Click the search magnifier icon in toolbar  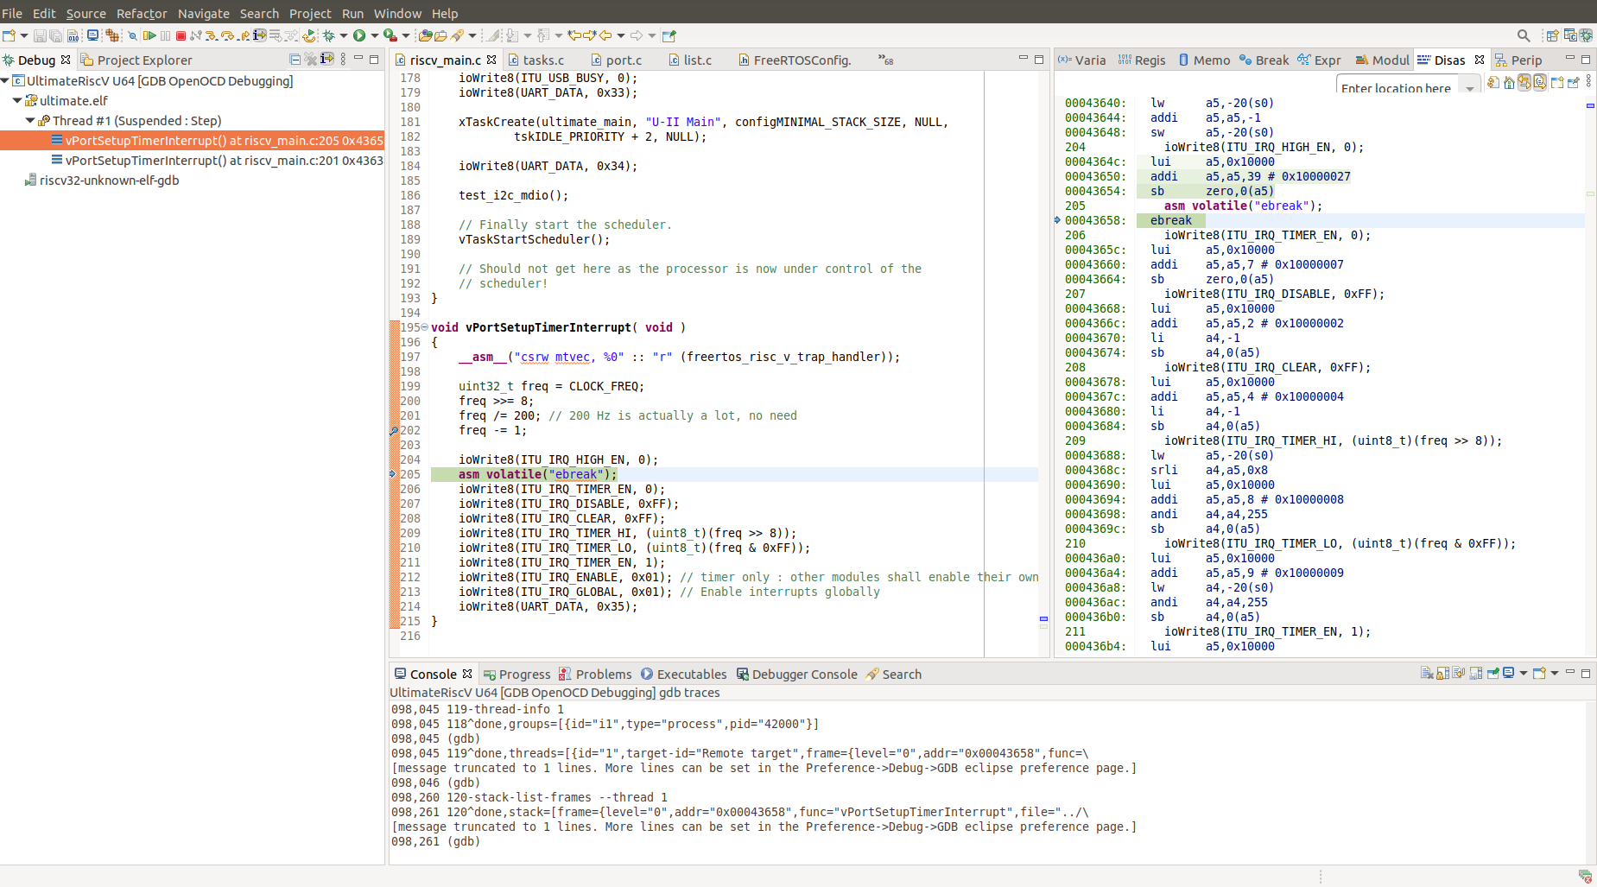(x=1524, y=35)
